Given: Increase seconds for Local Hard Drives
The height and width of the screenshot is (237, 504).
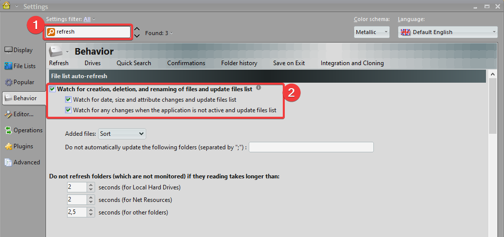Looking at the screenshot, I should tap(91, 185).
